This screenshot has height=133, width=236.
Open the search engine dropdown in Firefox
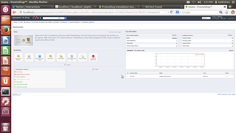click(x=178, y=12)
